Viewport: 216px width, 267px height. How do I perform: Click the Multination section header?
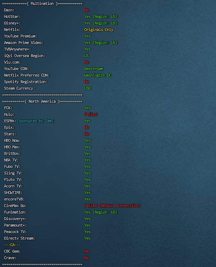pyautogui.click(x=42, y=3)
